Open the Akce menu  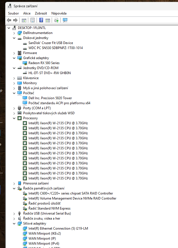(x=27, y=13)
